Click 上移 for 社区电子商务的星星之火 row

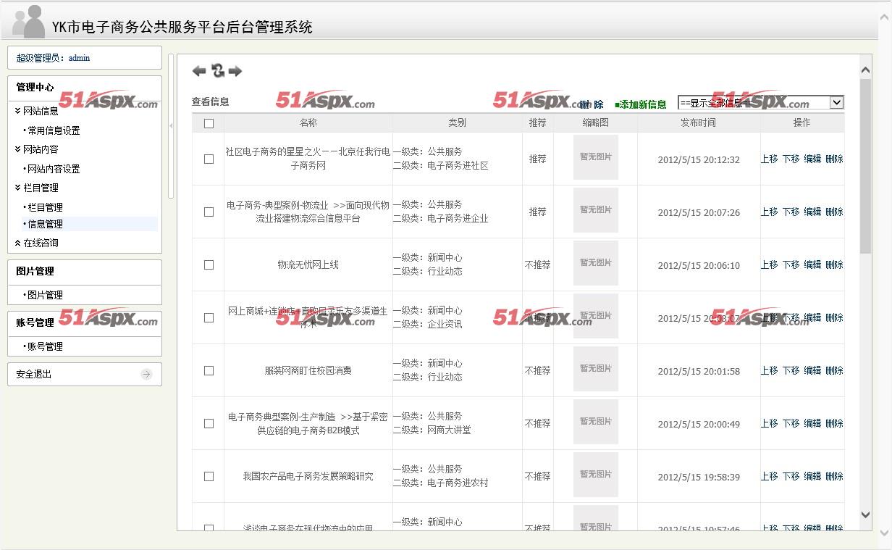pyautogui.click(x=769, y=159)
